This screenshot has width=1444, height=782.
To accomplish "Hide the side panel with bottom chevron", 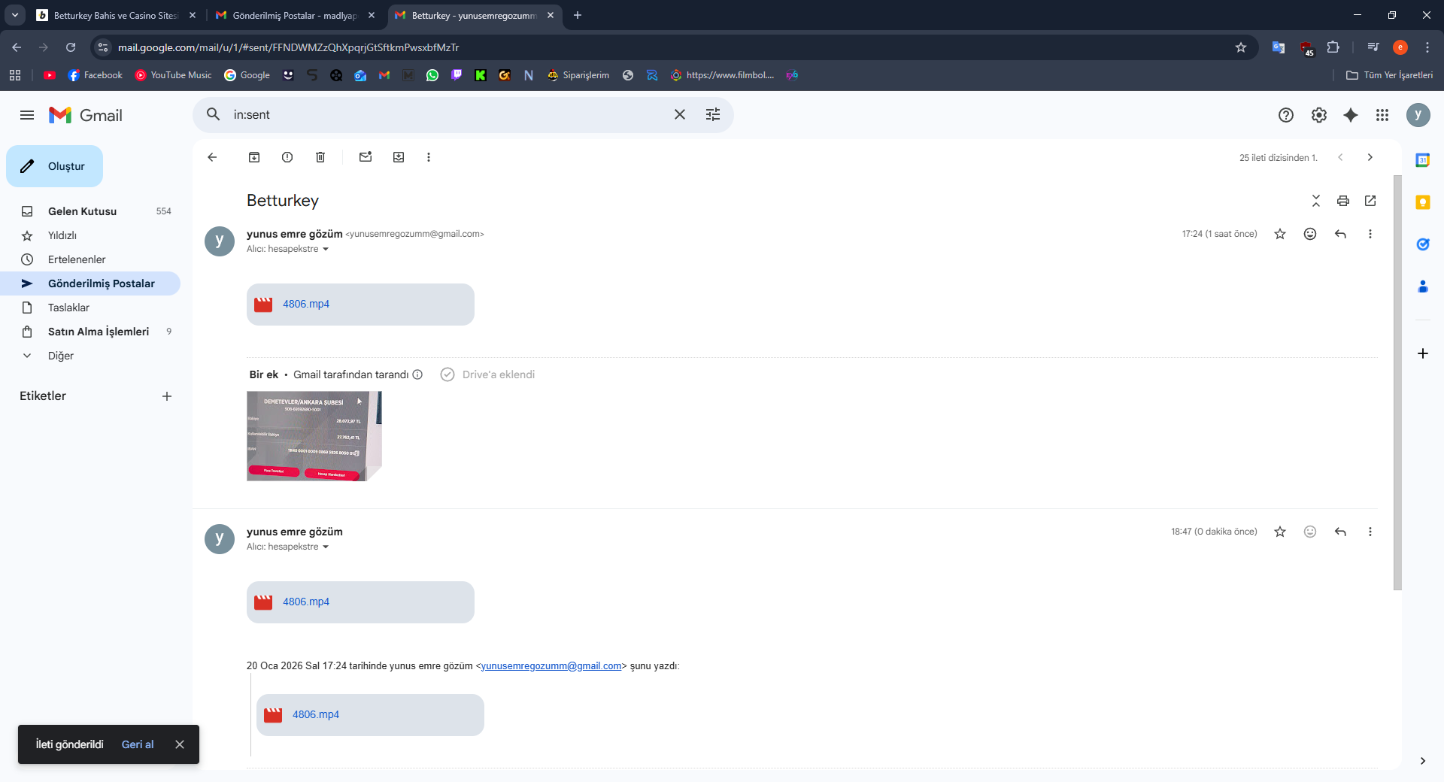I will coord(1423,761).
